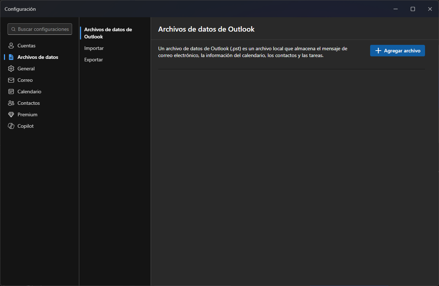Click the Cuentas person icon
The image size is (439, 286).
pyautogui.click(x=11, y=46)
